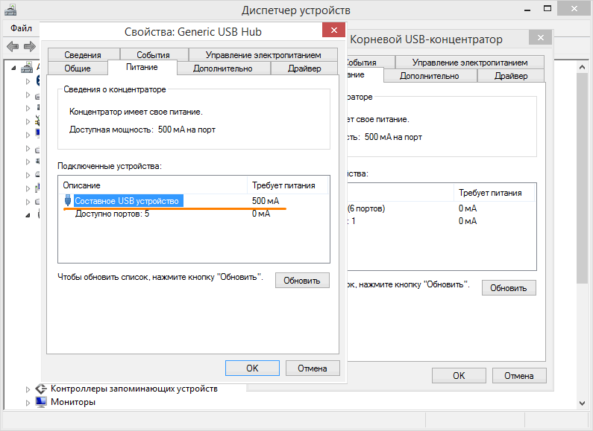
Task: Click the scroll up arrow in Device Manager
Action: point(582,67)
